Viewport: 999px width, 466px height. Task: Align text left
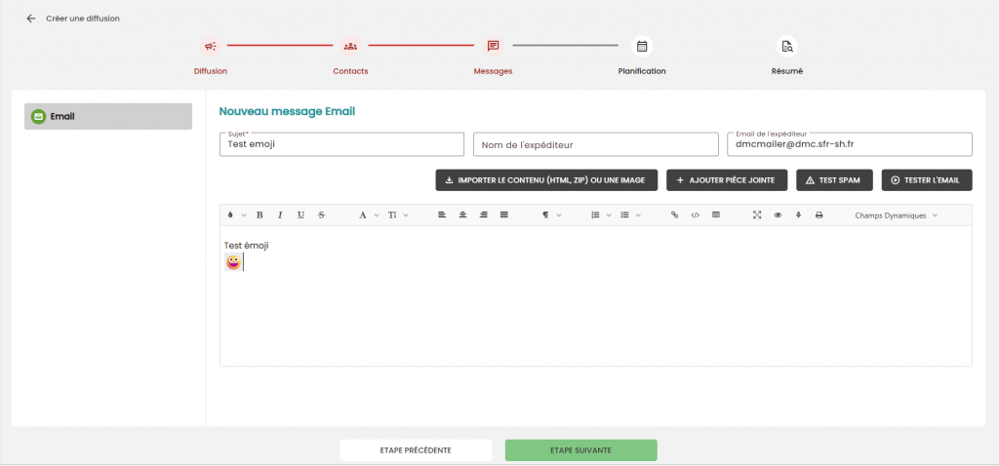pos(442,215)
